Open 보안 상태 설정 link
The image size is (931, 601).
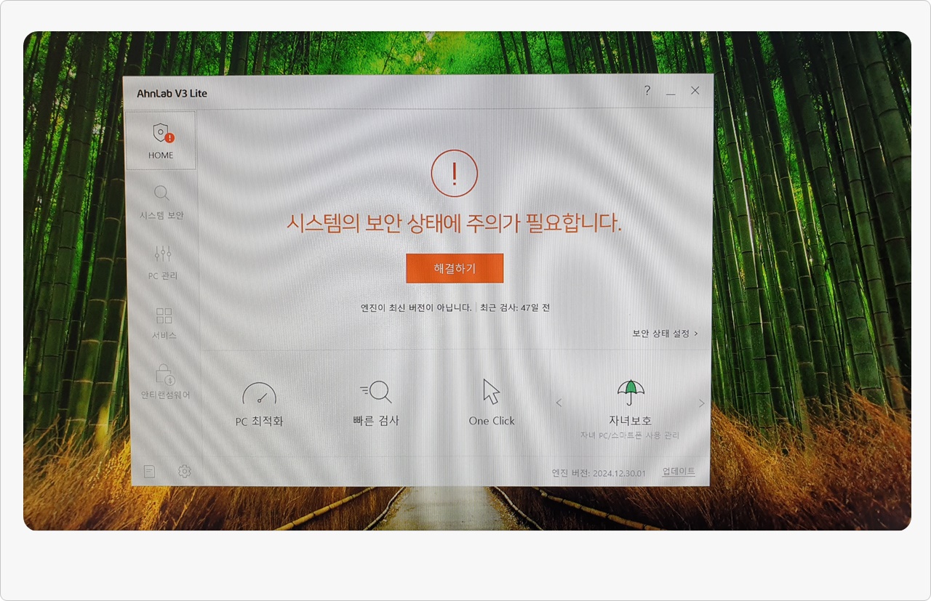[665, 334]
